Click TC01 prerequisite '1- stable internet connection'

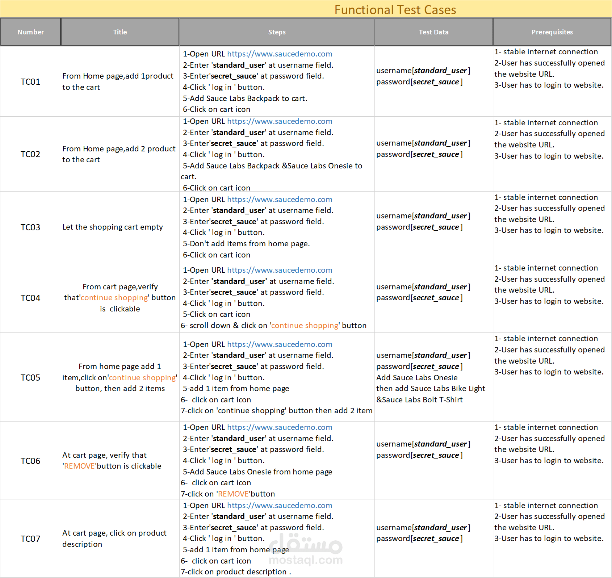pos(546,52)
